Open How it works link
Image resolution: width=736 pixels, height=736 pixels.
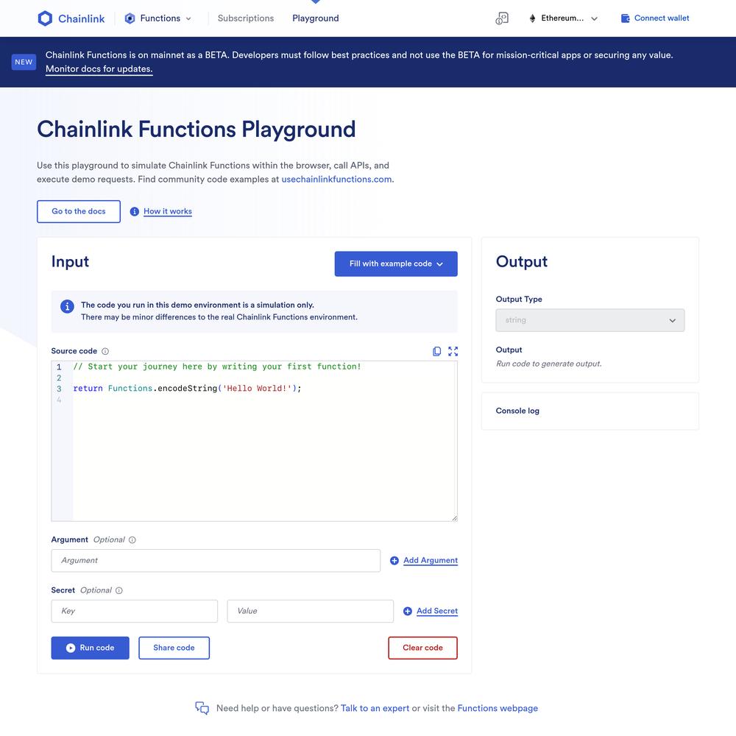tap(168, 211)
